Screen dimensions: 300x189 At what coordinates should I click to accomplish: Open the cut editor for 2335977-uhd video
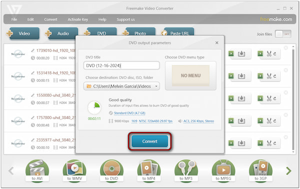pyautogui.click(x=269, y=143)
